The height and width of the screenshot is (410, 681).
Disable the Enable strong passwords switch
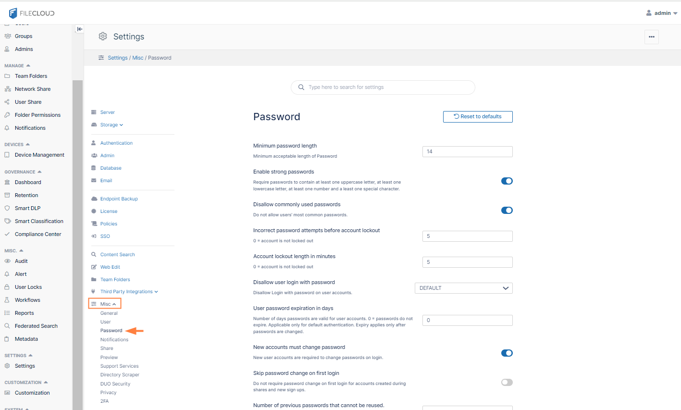[x=507, y=181]
